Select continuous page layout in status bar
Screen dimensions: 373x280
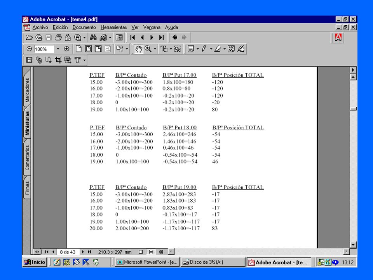click(151, 252)
